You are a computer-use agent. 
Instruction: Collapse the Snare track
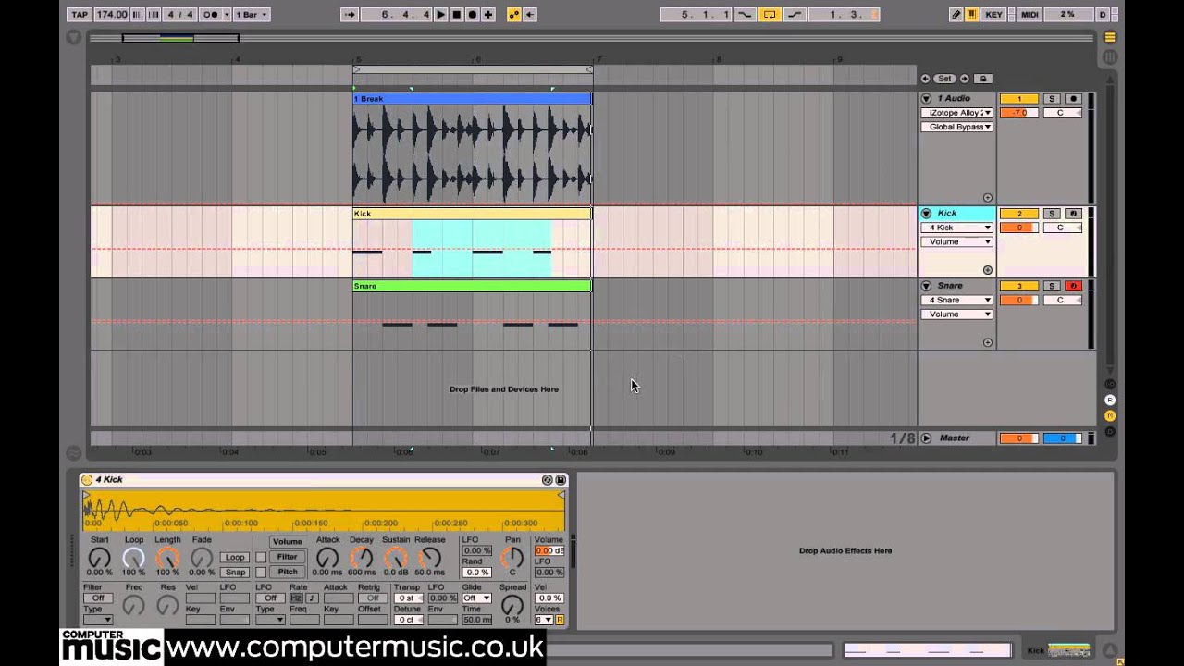coord(926,286)
